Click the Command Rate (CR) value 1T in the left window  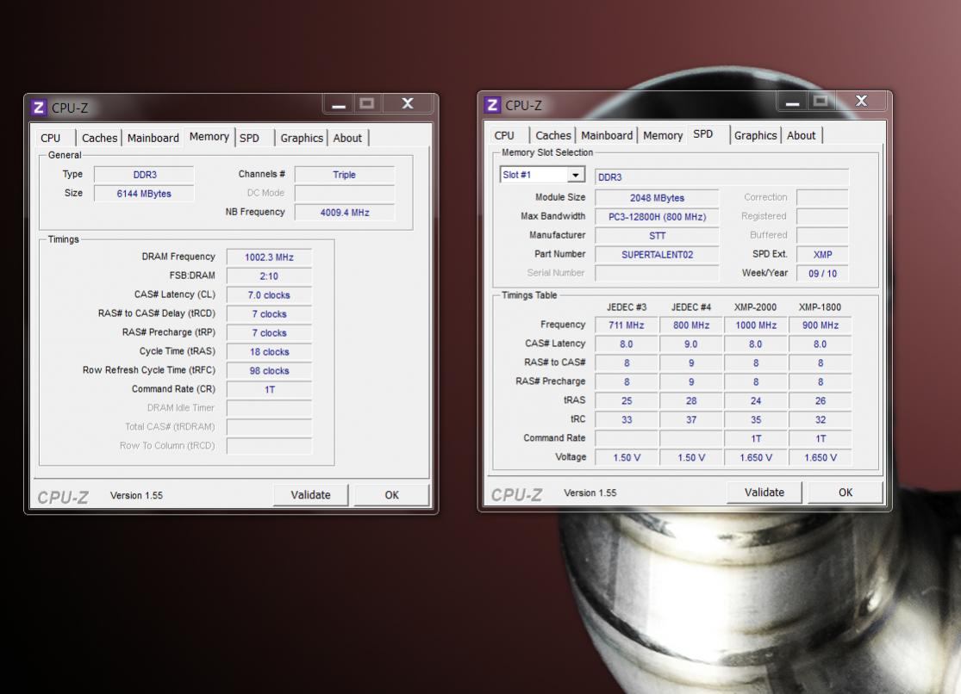[x=269, y=389]
